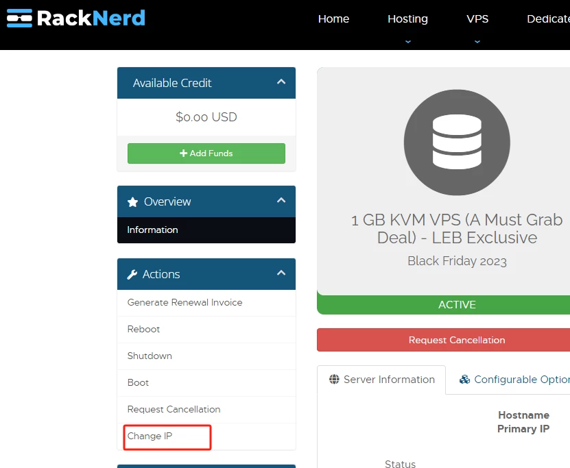Open the Dedicated navigation menu

coord(548,19)
